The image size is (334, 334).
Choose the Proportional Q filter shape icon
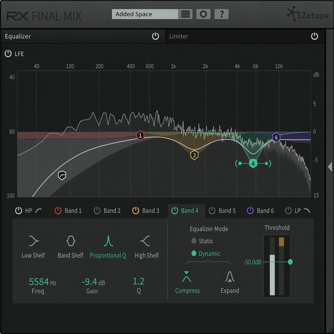coord(108,241)
